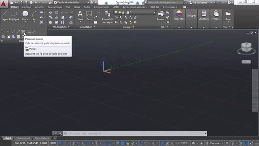Viewport: 259px width, 146px height.
Task: Add a new layout with plus button
Action: click(x=55, y=138)
